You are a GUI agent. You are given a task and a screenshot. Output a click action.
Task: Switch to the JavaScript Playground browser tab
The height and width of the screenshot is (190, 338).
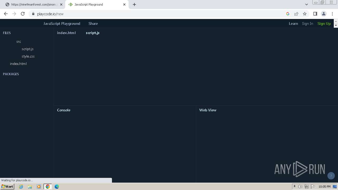click(97, 4)
